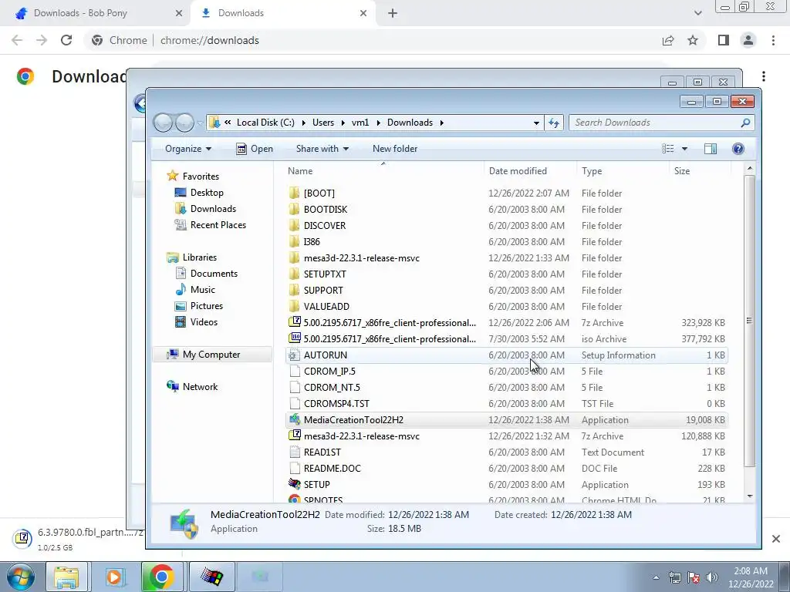The image size is (790, 592).
Task: Select Network in navigation pane
Action: [x=200, y=387]
